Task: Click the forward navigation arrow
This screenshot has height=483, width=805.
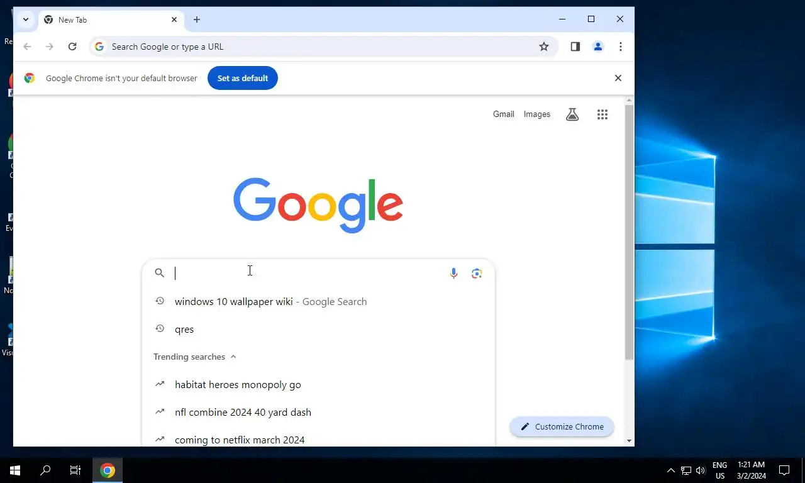Action: tap(50, 47)
